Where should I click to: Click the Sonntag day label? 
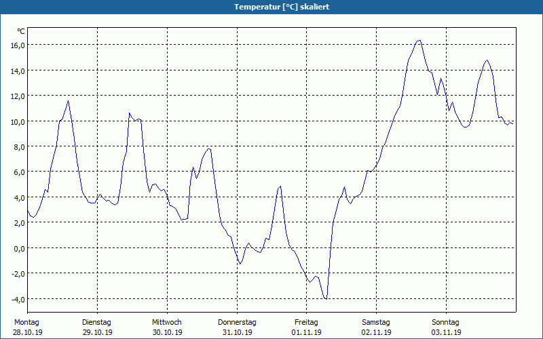446,323
